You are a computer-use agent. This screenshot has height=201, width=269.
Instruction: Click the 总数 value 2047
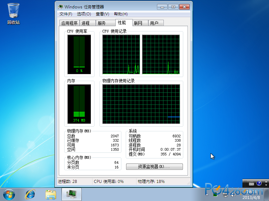point(115,136)
